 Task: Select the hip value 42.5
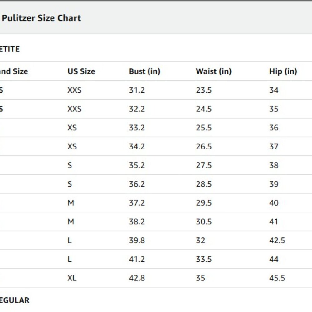coord(277,240)
